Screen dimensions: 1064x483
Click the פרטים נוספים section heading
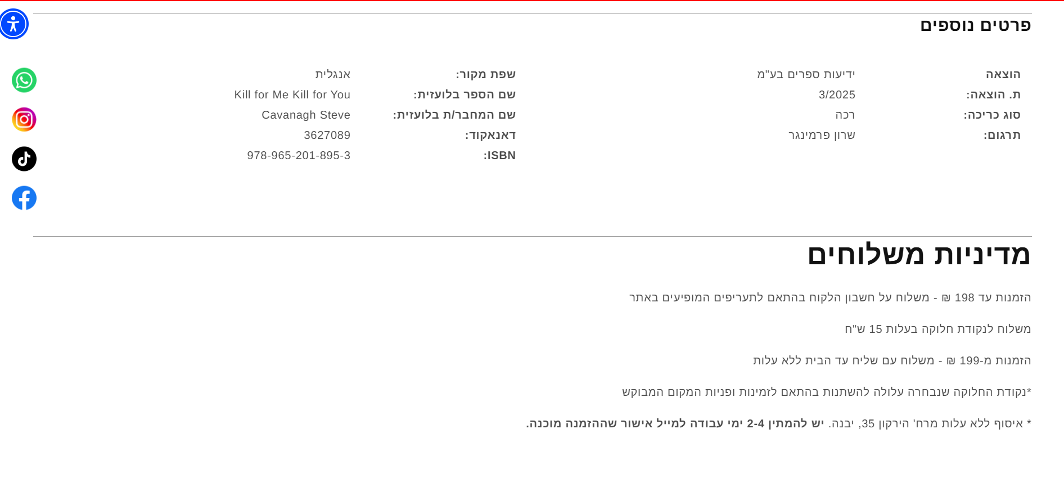[x=975, y=25]
